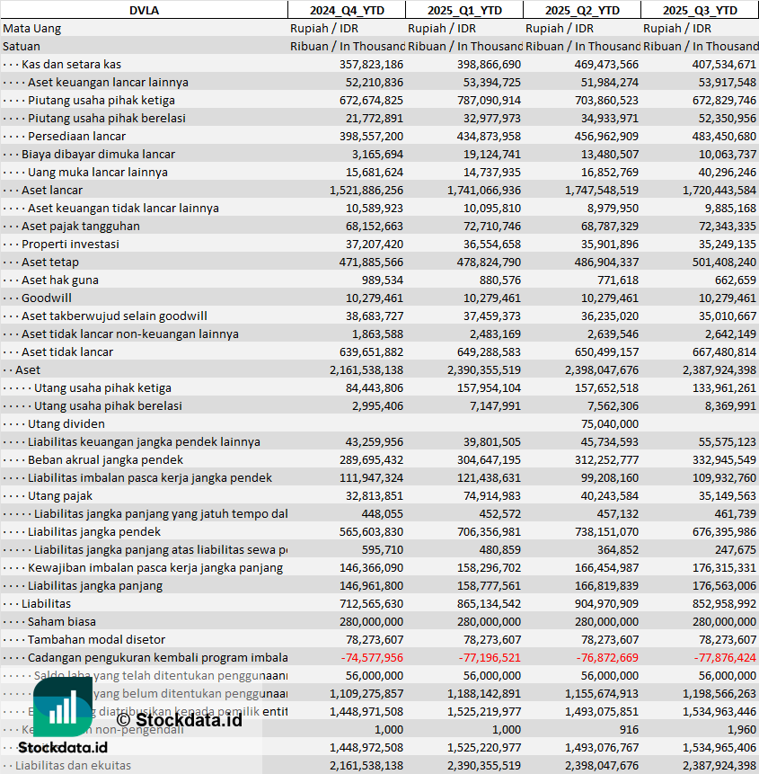759x774 pixels.
Task: Click Utang usaha pihak berelasi value 8,369,991
Action: coord(730,406)
